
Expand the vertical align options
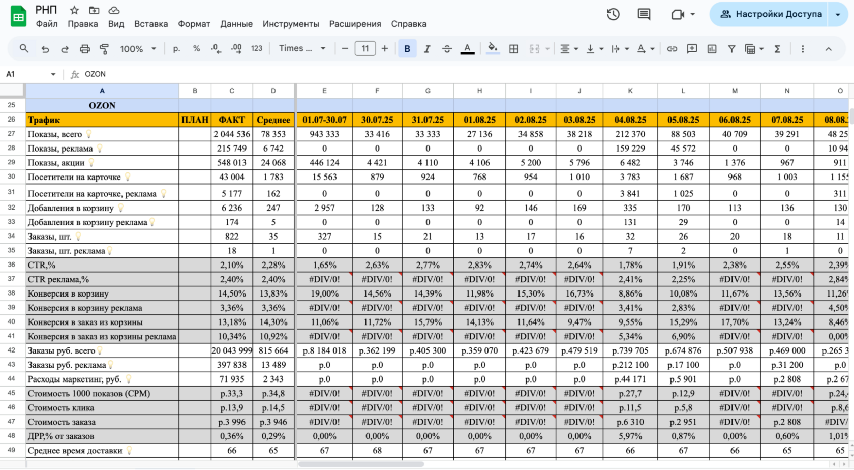601,49
